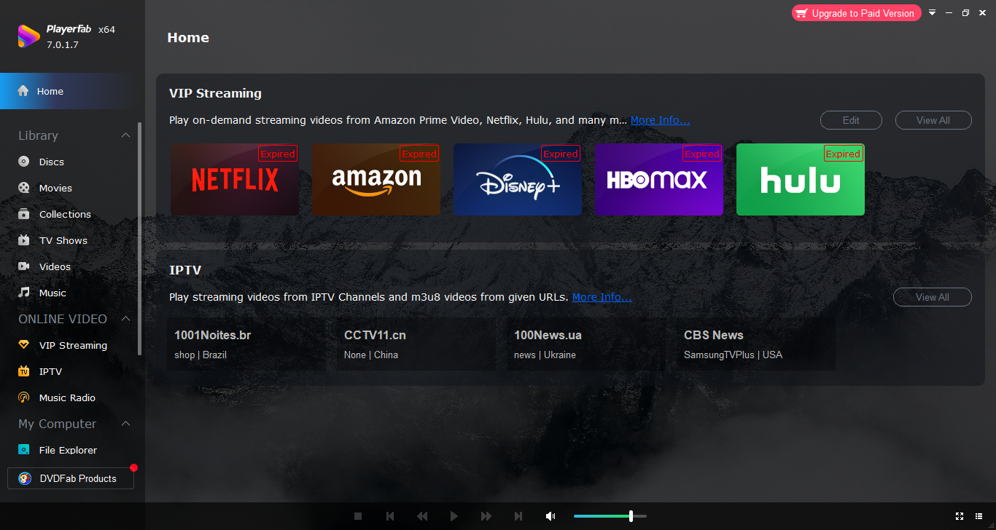Open the Disney+ streaming card
Image resolution: width=996 pixels, height=530 pixels.
tap(518, 179)
